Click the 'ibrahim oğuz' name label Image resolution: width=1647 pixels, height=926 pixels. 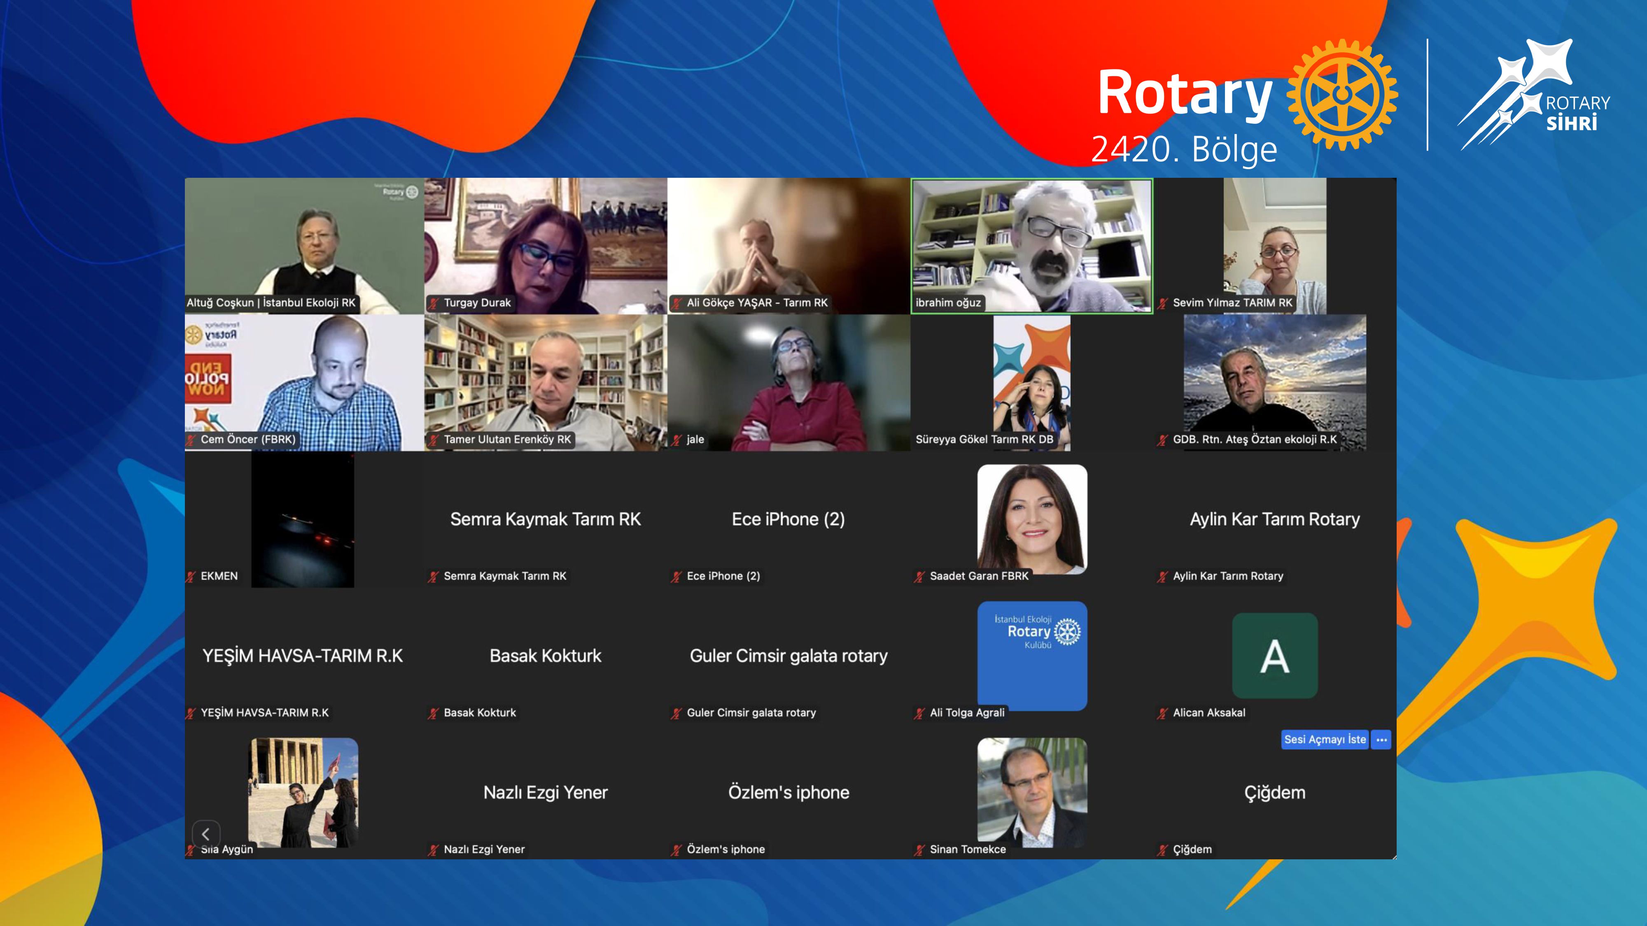(x=948, y=303)
